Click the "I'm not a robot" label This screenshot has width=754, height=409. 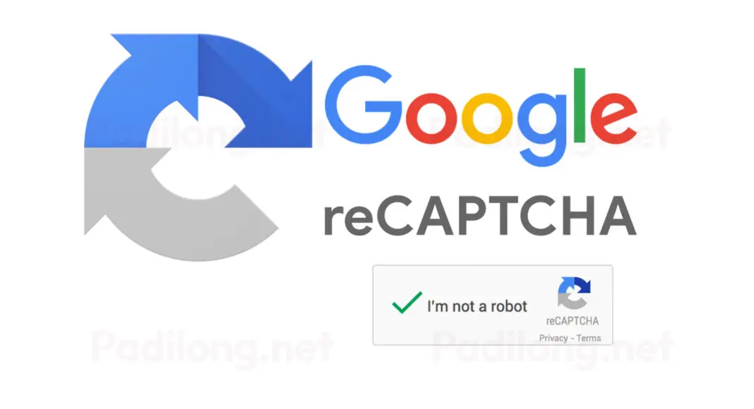pyautogui.click(x=477, y=306)
